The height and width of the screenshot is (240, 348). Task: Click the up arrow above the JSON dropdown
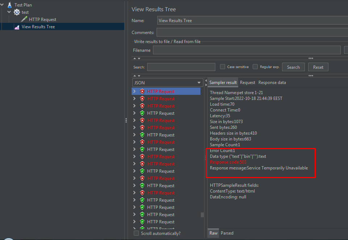coord(135,76)
